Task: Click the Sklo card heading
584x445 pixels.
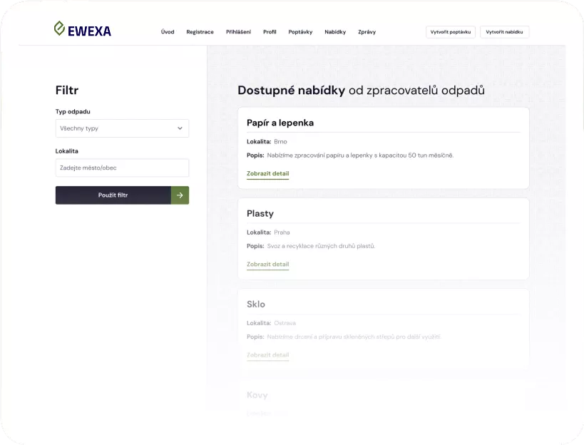Action: tap(256, 305)
